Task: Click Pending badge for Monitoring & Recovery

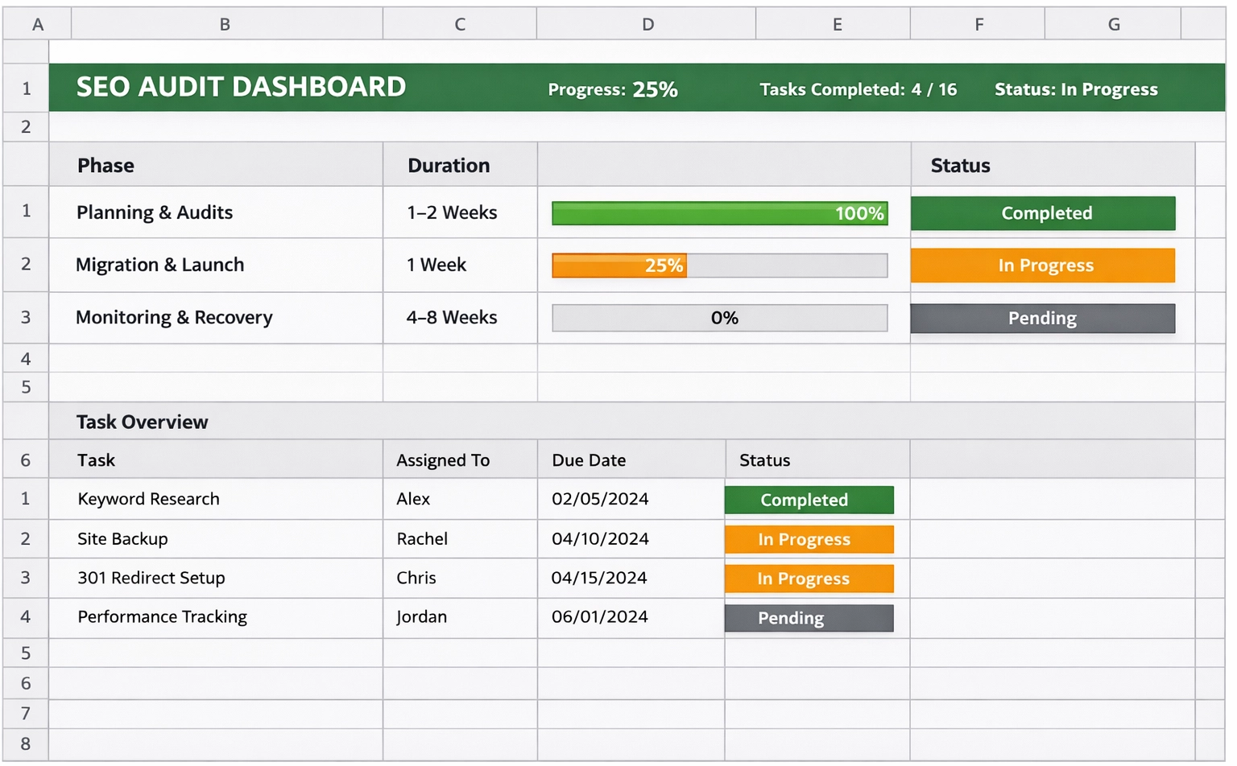Action: click(1043, 319)
